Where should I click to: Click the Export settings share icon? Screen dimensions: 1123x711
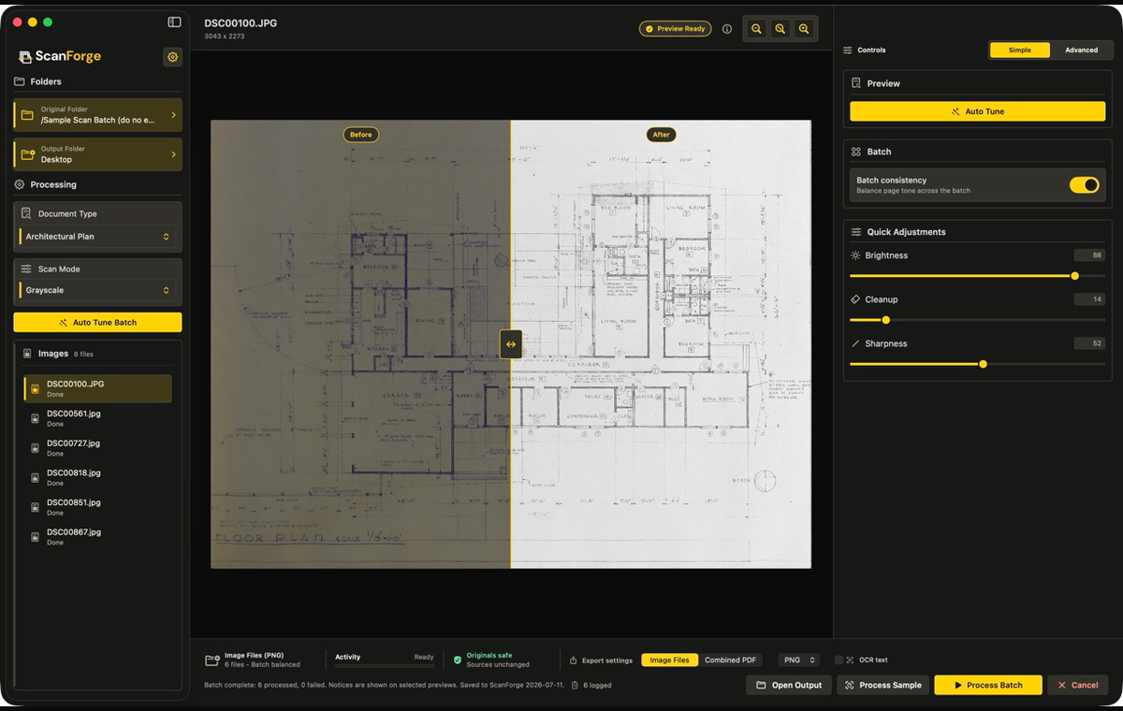coord(573,660)
